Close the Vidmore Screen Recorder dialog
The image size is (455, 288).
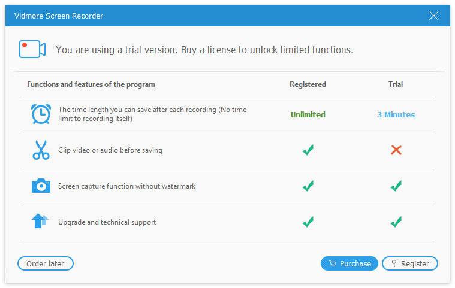click(x=434, y=16)
